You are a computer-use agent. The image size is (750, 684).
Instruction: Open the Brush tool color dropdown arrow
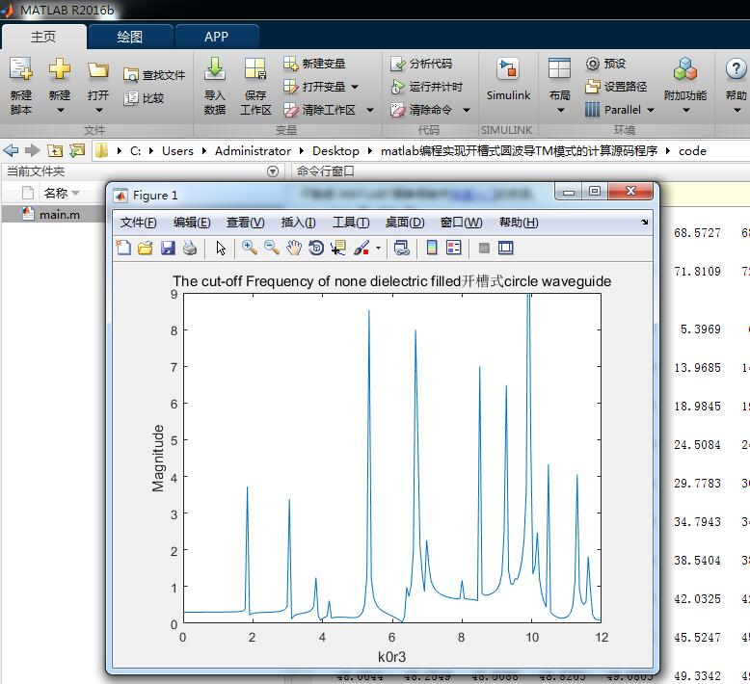(378, 249)
